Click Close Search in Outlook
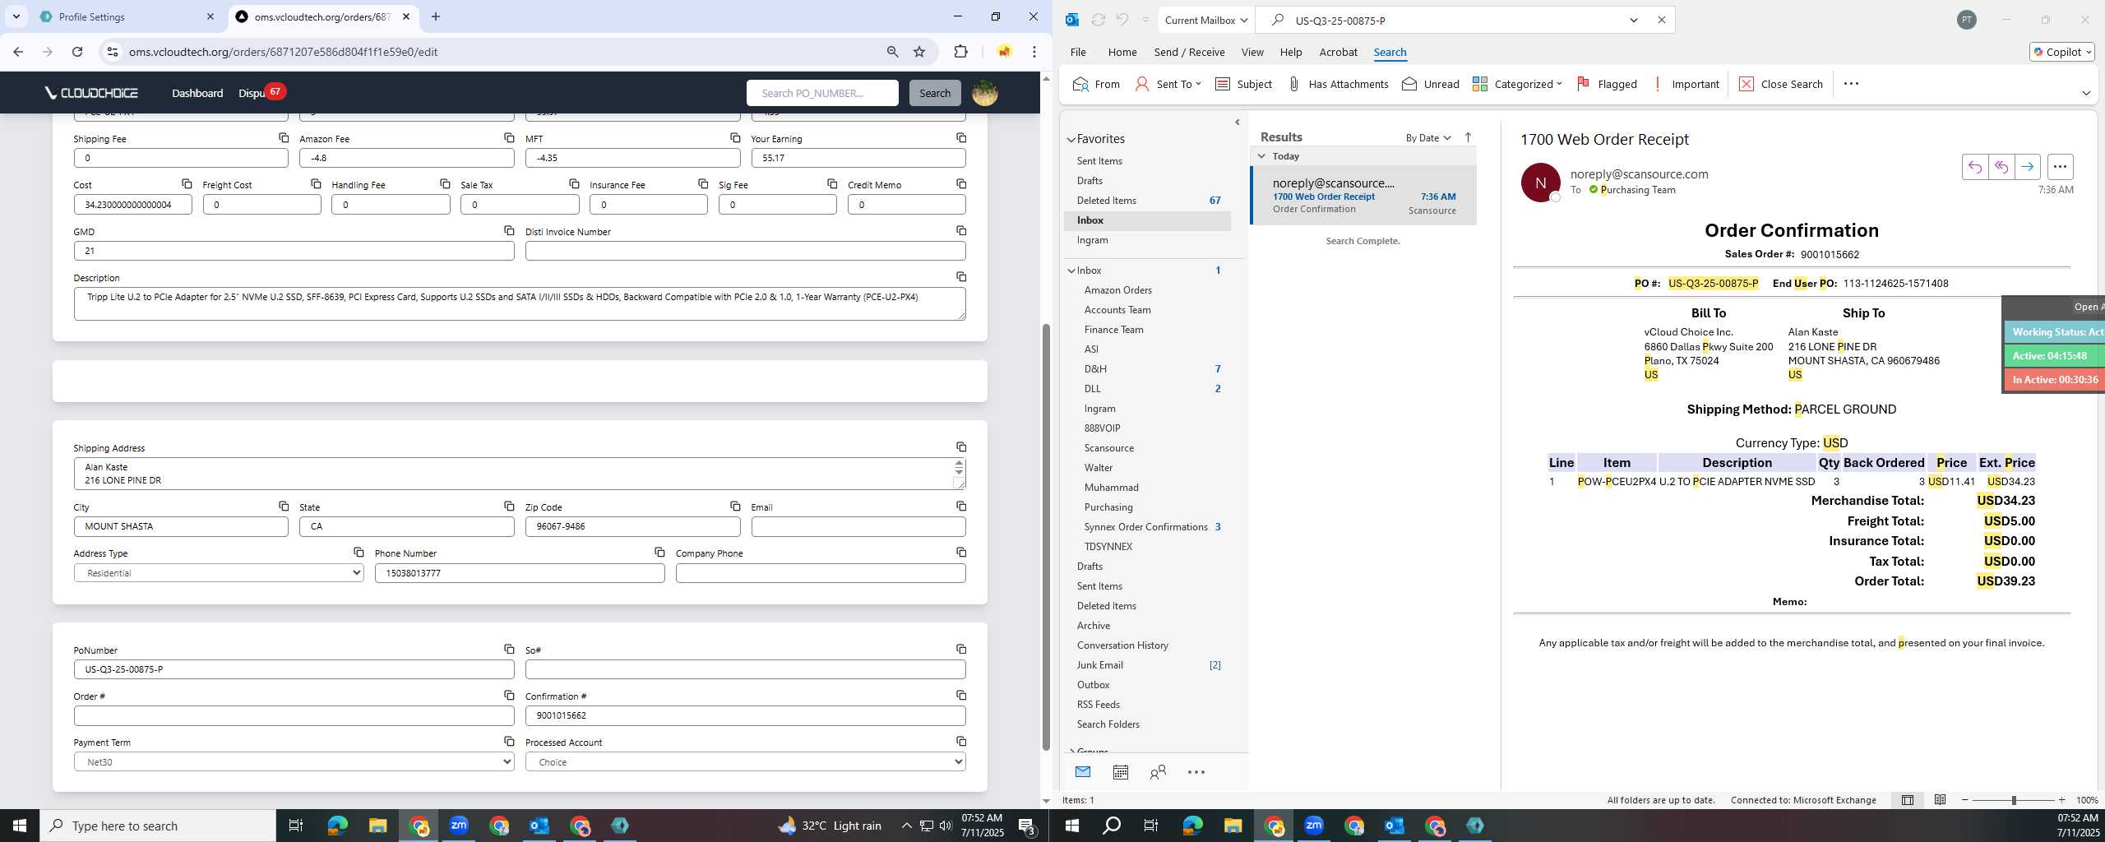 tap(1781, 84)
